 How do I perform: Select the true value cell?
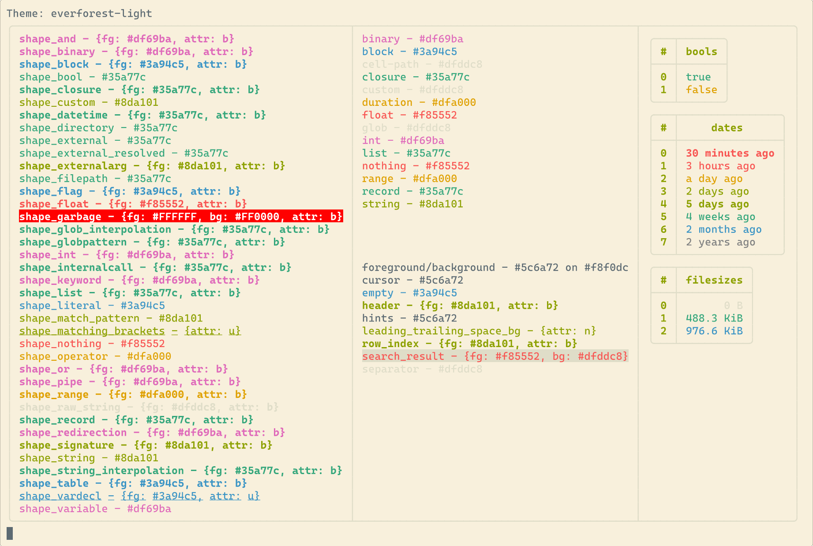pyautogui.click(x=698, y=77)
